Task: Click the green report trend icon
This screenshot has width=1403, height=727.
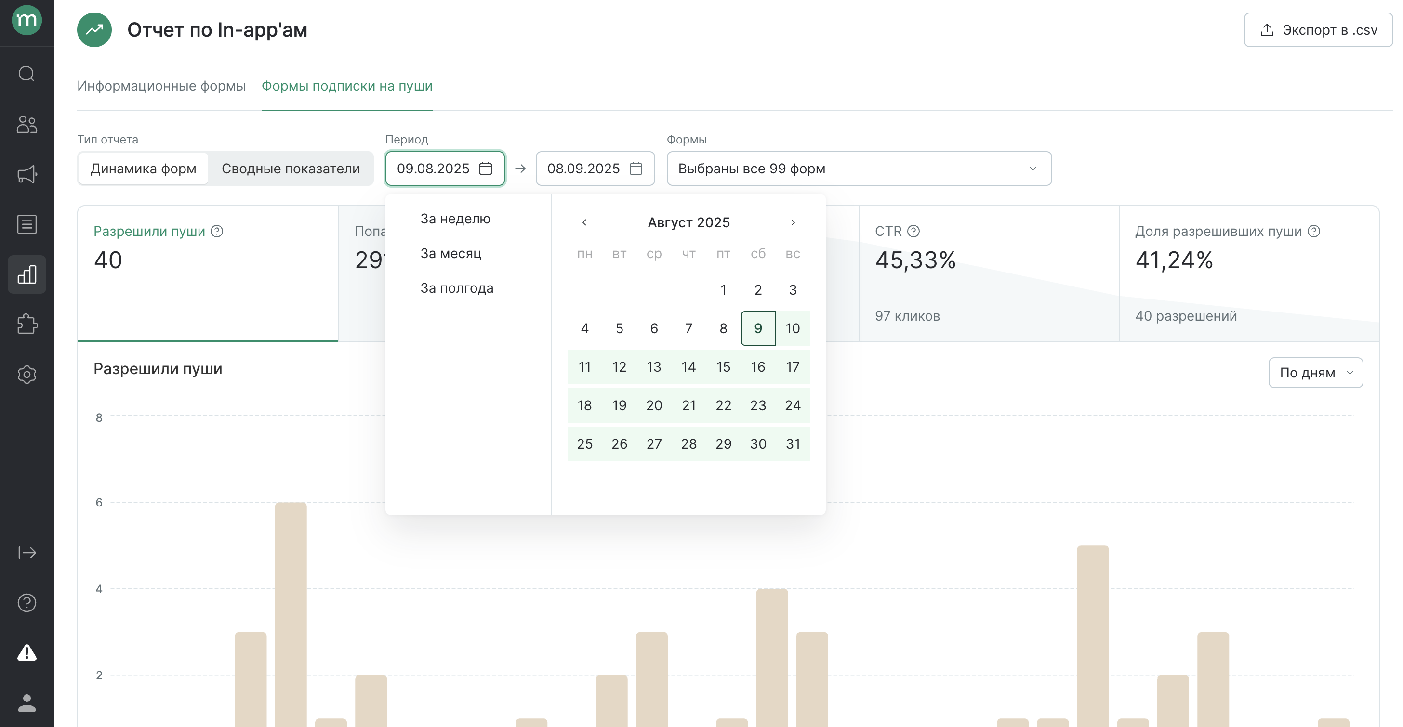Action: [94, 30]
